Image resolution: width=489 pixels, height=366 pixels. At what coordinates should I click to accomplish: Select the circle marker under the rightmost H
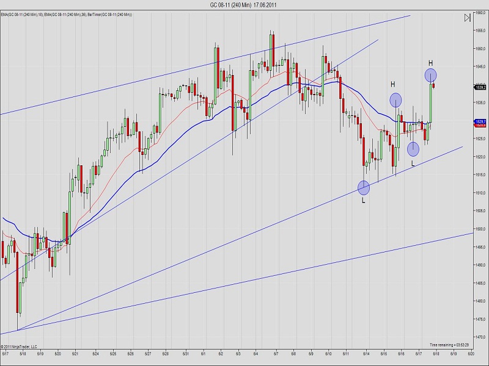pyautogui.click(x=431, y=75)
